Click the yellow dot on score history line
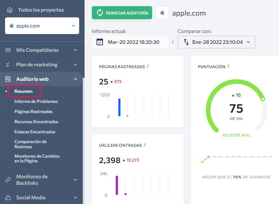 point(202,162)
